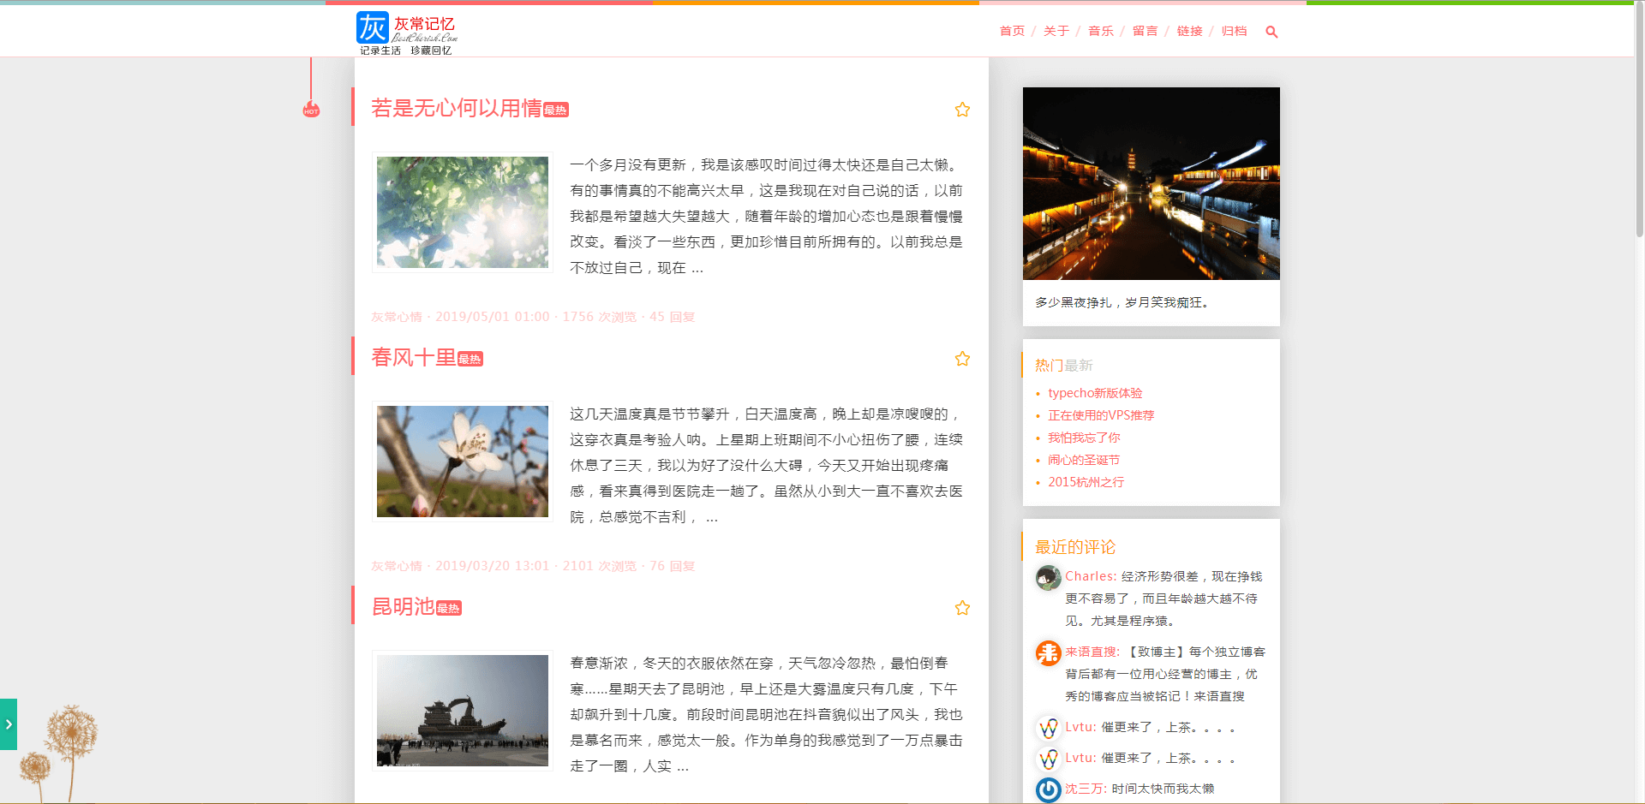Click the night scene image in the sidebar
1645x804 pixels.
(1151, 184)
